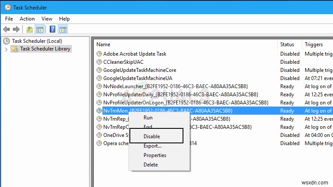Click Ready status of the NvTmMon row
The image size is (333, 187).
point(287,111)
